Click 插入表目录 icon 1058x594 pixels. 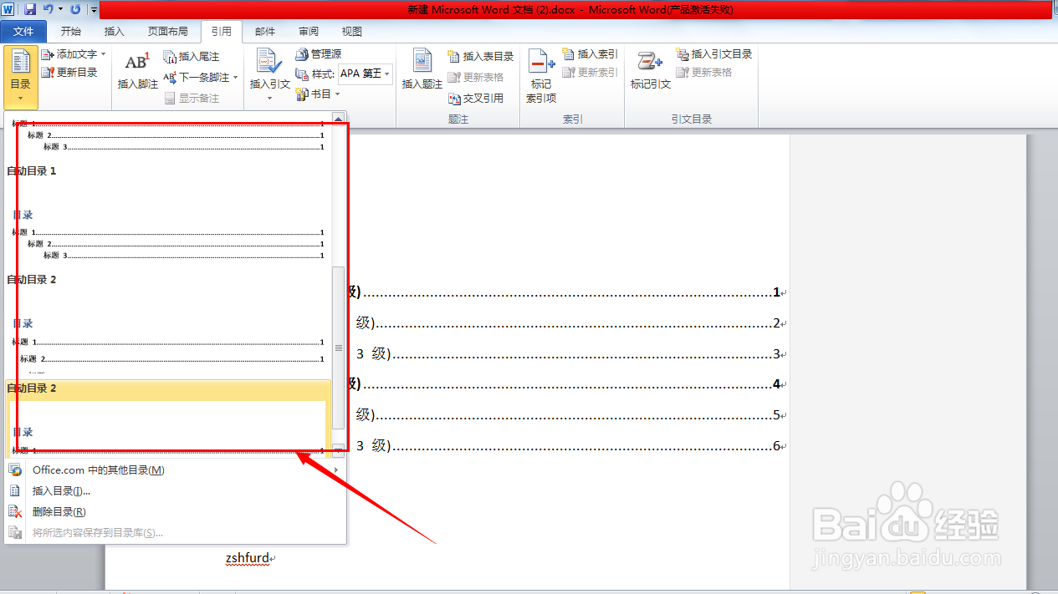(454, 57)
